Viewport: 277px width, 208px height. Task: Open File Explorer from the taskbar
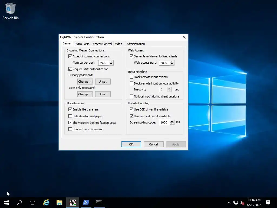click(59, 203)
